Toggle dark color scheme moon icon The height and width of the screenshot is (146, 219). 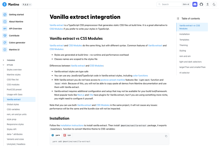(x=214, y=4)
